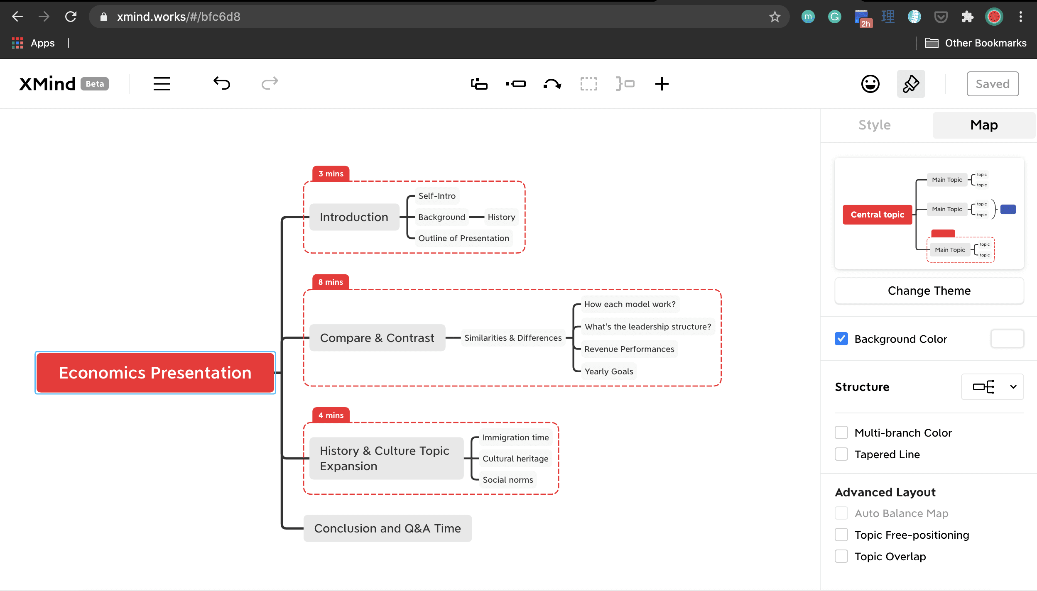Enable Tapered Line
The image size is (1037, 591).
pyautogui.click(x=841, y=454)
